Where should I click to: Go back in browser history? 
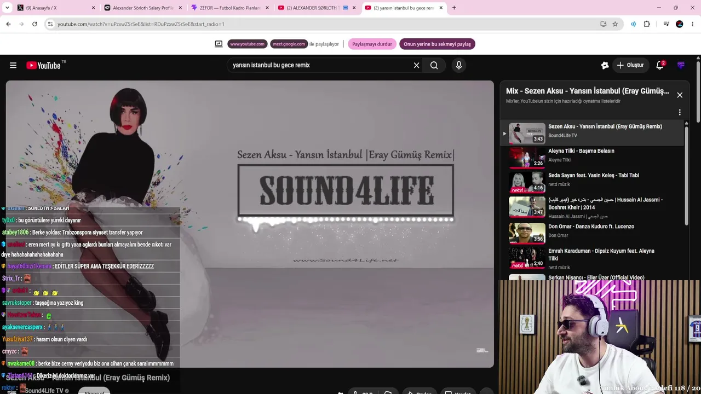[x=8, y=24]
